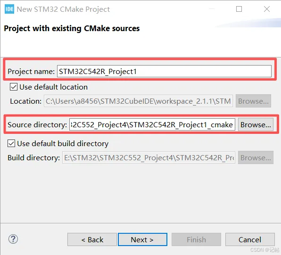Viewport: 281px width, 255px height.
Task: Click the disabled Browse button beside Location
Action: [253, 101]
